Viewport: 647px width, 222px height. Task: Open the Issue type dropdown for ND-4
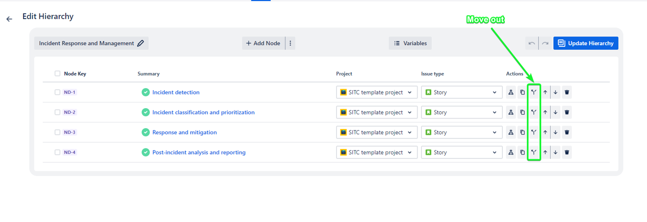pos(462,152)
